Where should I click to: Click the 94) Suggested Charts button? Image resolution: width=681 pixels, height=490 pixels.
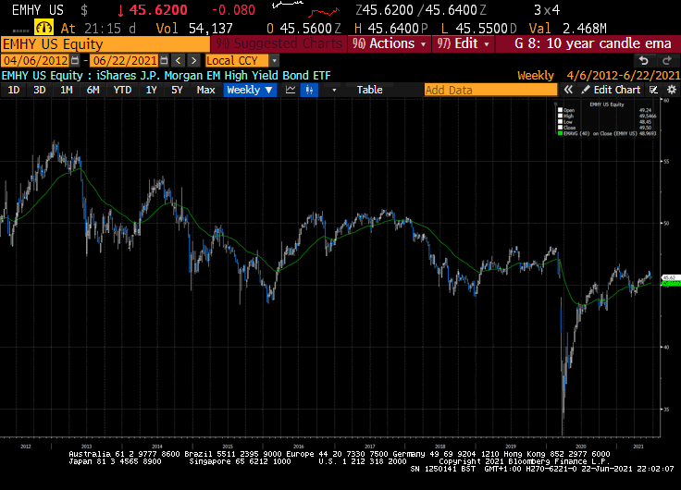pyautogui.click(x=279, y=43)
